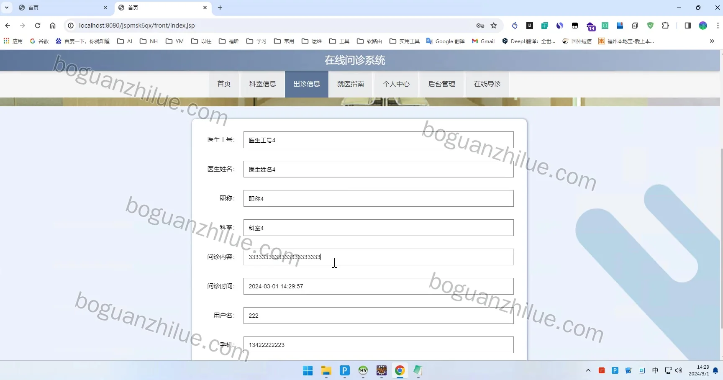Screen dimensions: 723x380
Task: Open the AI bookmarks folder
Action: click(x=125, y=41)
